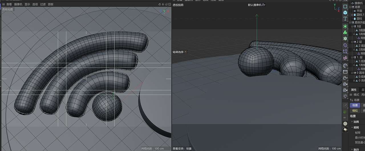
Task: Click 网格间距 : 100 cm in left viewport
Action: point(153,149)
